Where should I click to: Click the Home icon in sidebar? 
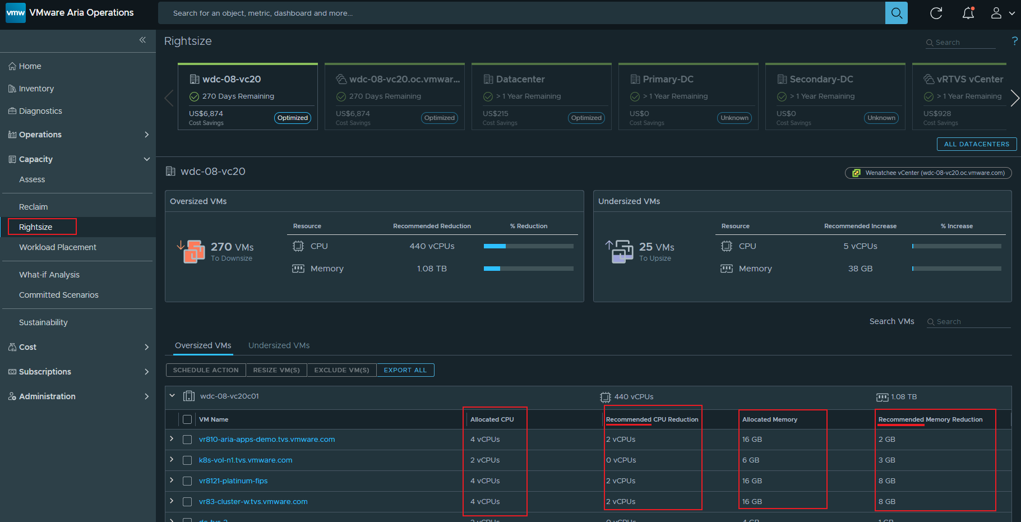coord(12,66)
